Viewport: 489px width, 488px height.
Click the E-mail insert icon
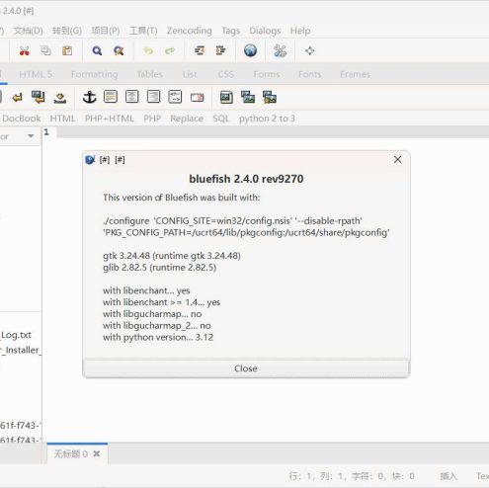pyautogui.click(x=197, y=98)
